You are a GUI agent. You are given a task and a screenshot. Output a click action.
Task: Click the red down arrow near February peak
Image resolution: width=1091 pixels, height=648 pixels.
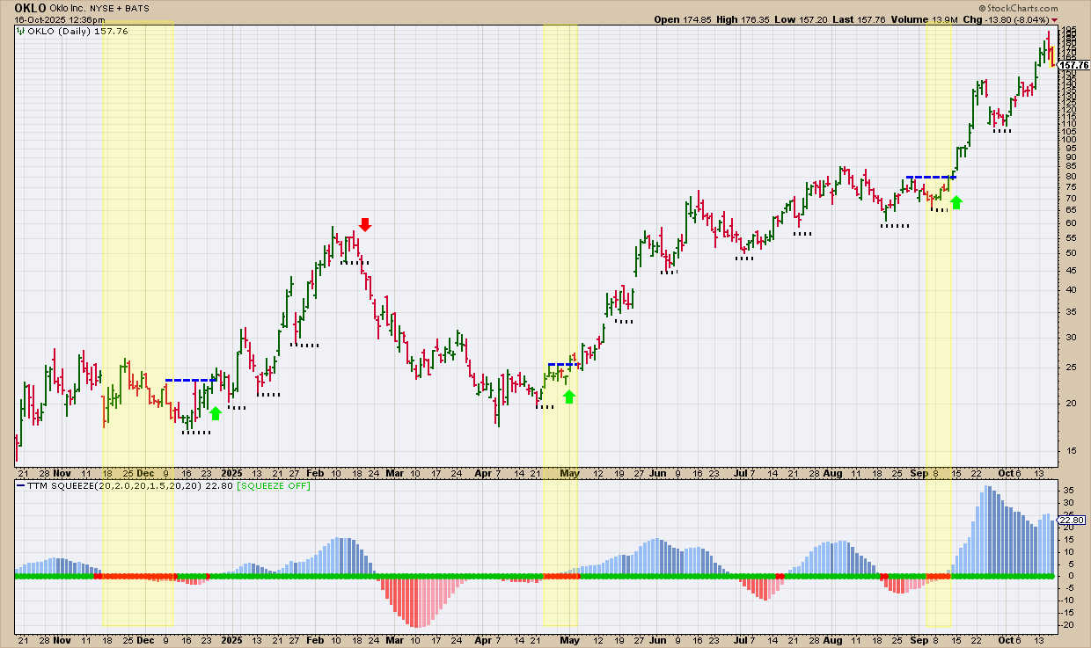coord(365,224)
